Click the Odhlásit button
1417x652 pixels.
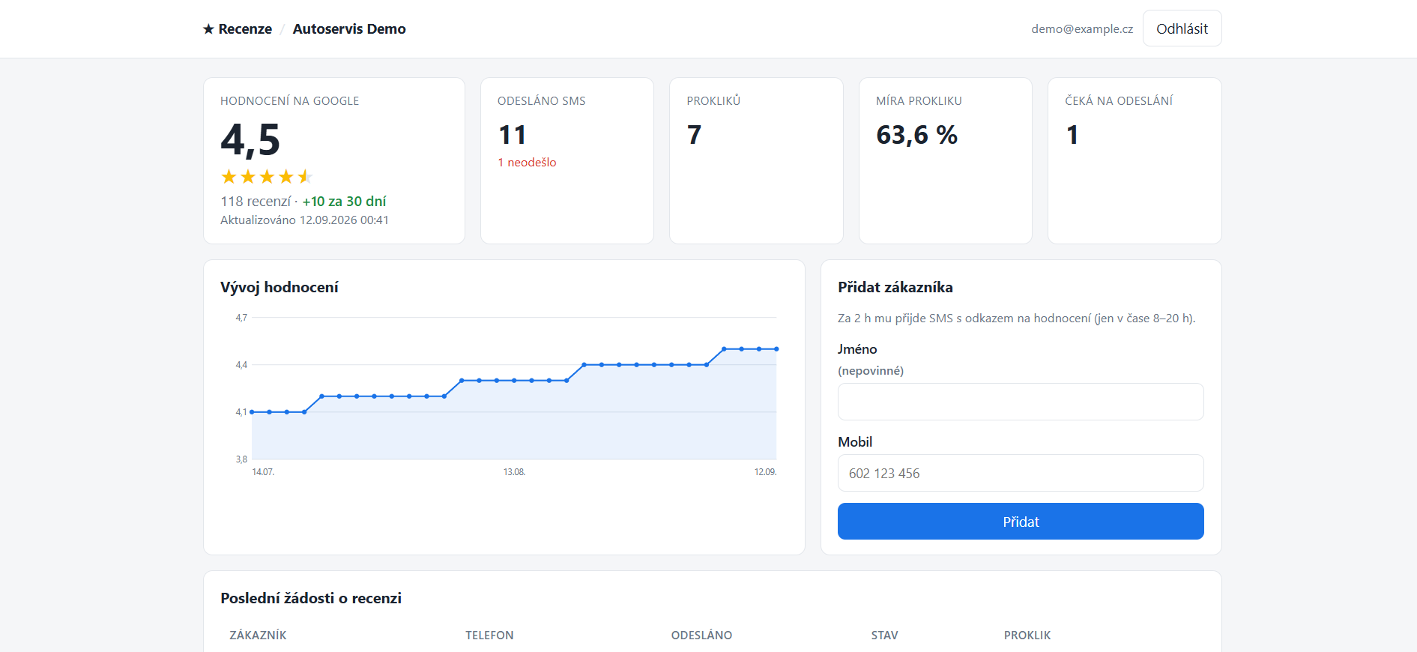[x=1182, y=28]
